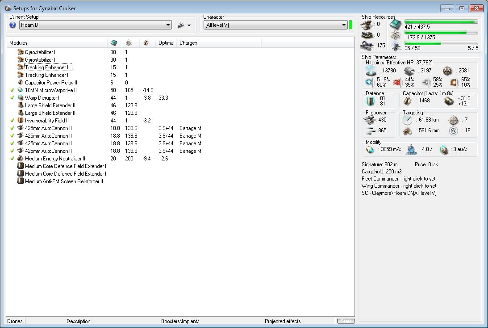
Task: Click the EM resistance icon showing 51.9%
Action: pyautogui.click(x=369, y=82)
